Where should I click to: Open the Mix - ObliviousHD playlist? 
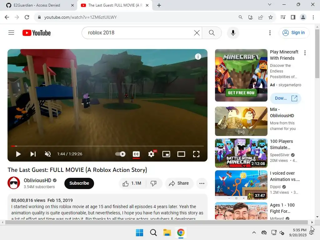click(241, 121)
